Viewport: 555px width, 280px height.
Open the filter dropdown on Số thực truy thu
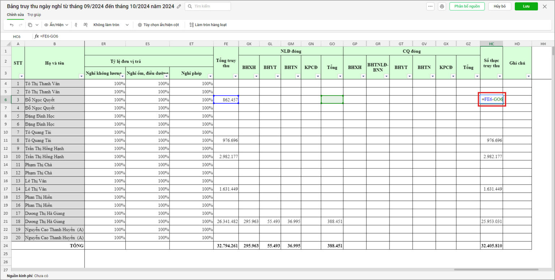click(499, 76)
